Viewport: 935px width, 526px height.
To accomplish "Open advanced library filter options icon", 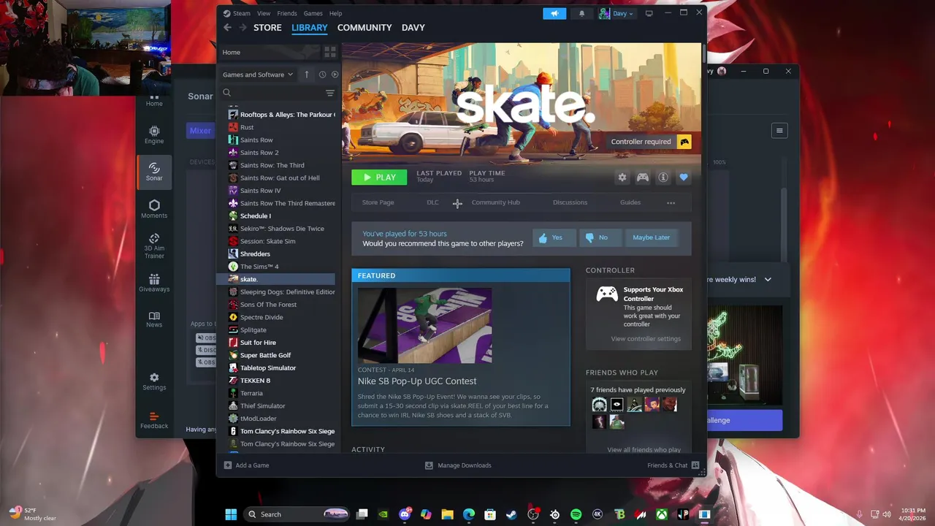I will (x=330, y=93).
